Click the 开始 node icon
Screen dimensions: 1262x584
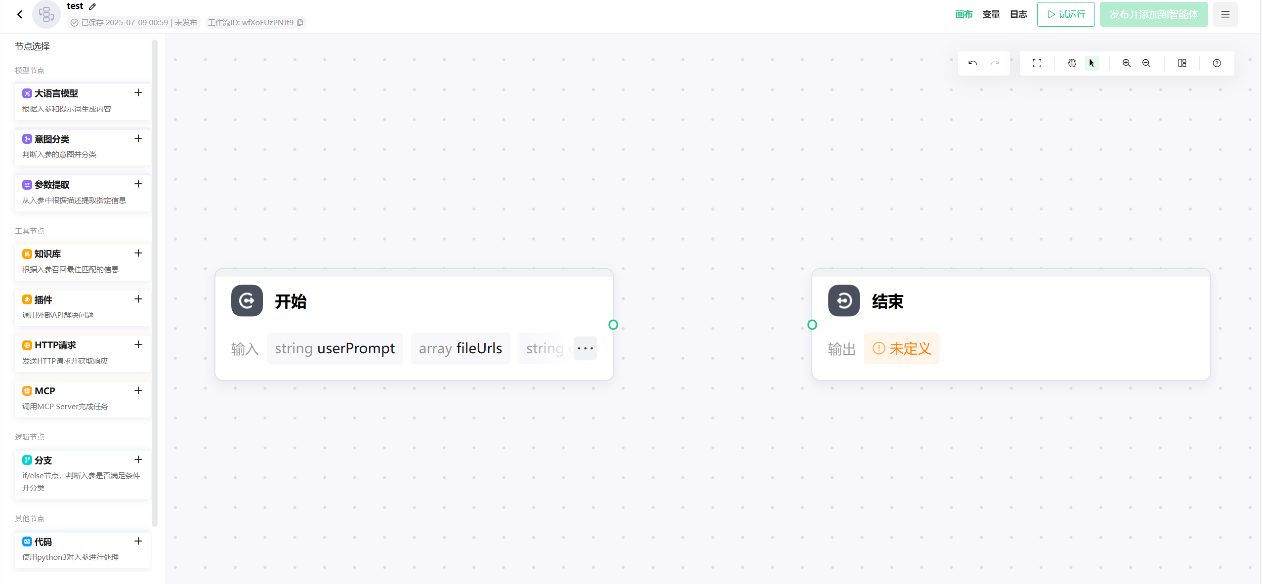tap(247, 300)
